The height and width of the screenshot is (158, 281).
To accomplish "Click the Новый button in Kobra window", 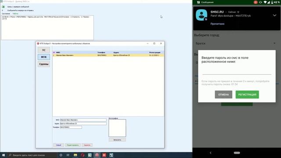I will 58,145.
